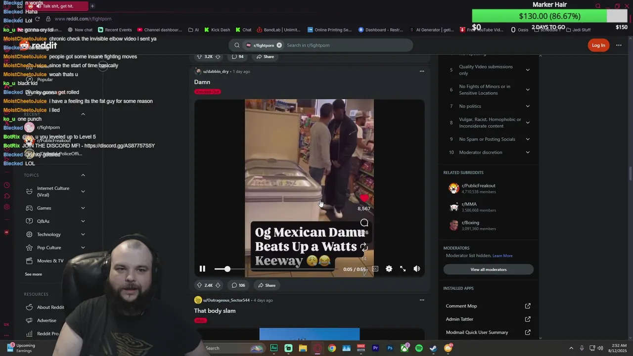Open the That body slam post title
Screen dimensions: 633x356
pyautogui.click(x=215, y=311)
